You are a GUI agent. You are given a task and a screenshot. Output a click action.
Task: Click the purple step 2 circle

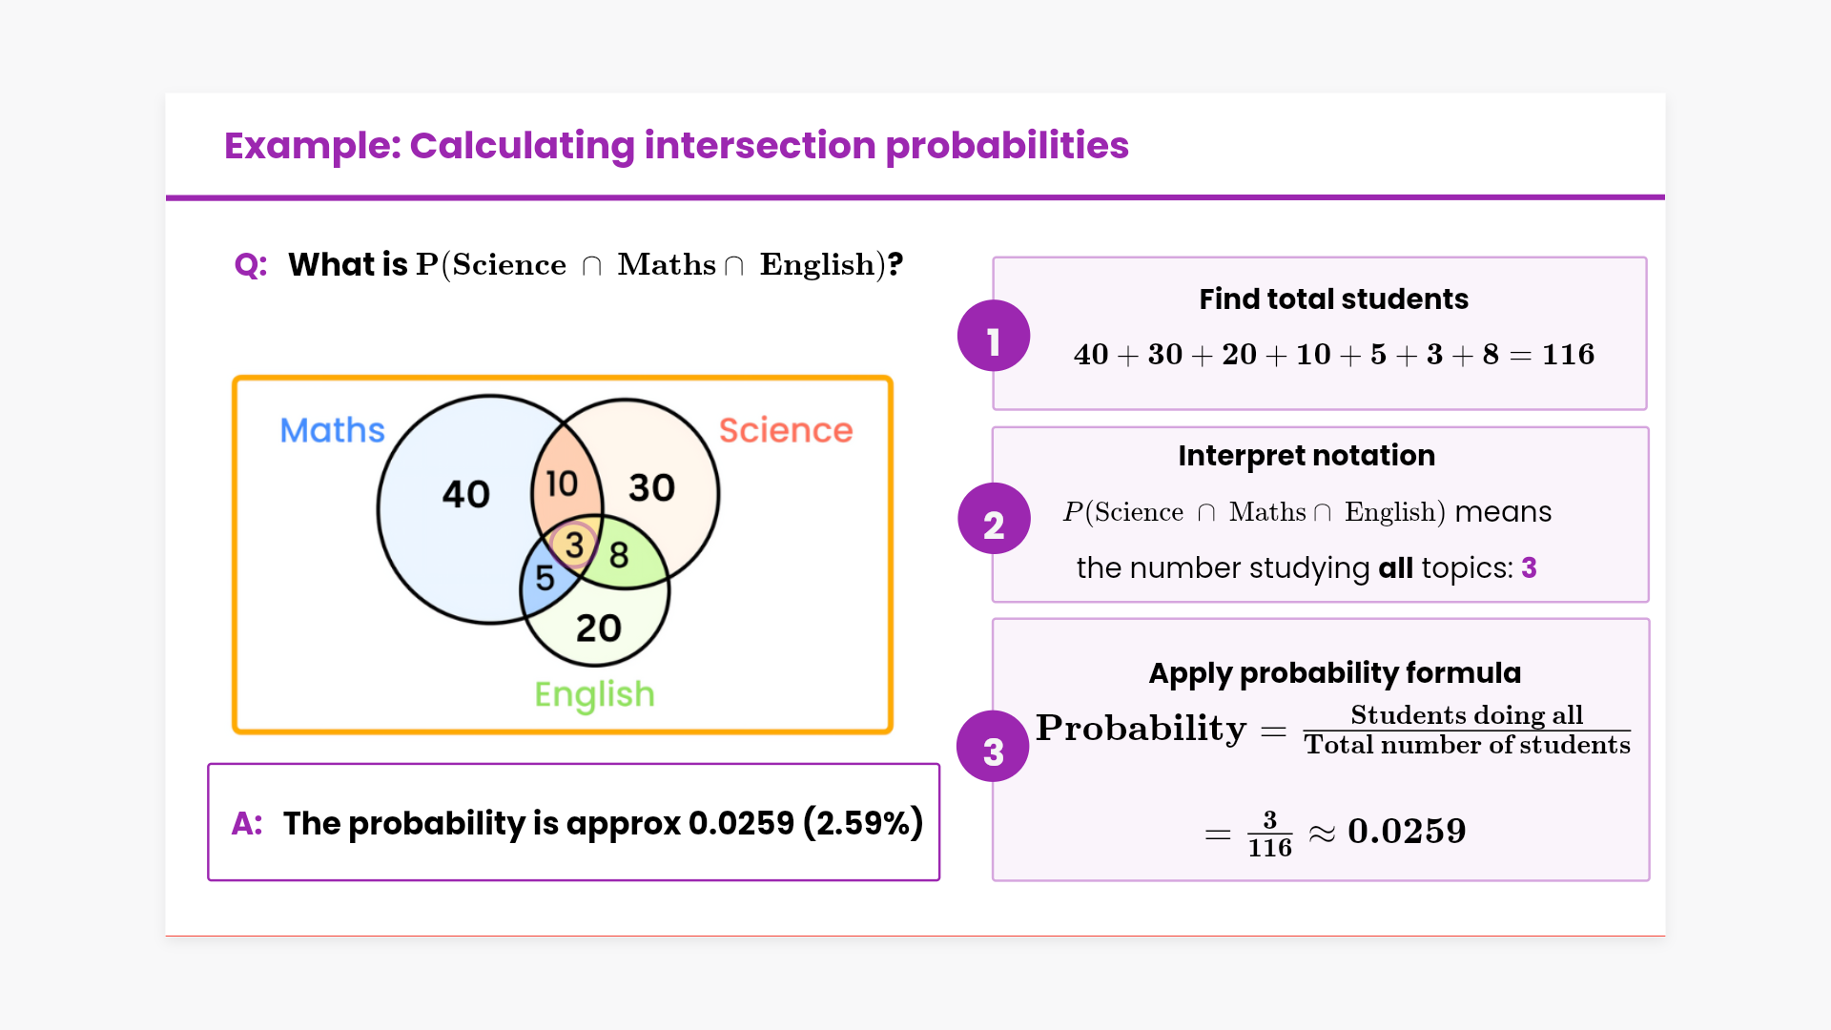click(x=994, y=520)
